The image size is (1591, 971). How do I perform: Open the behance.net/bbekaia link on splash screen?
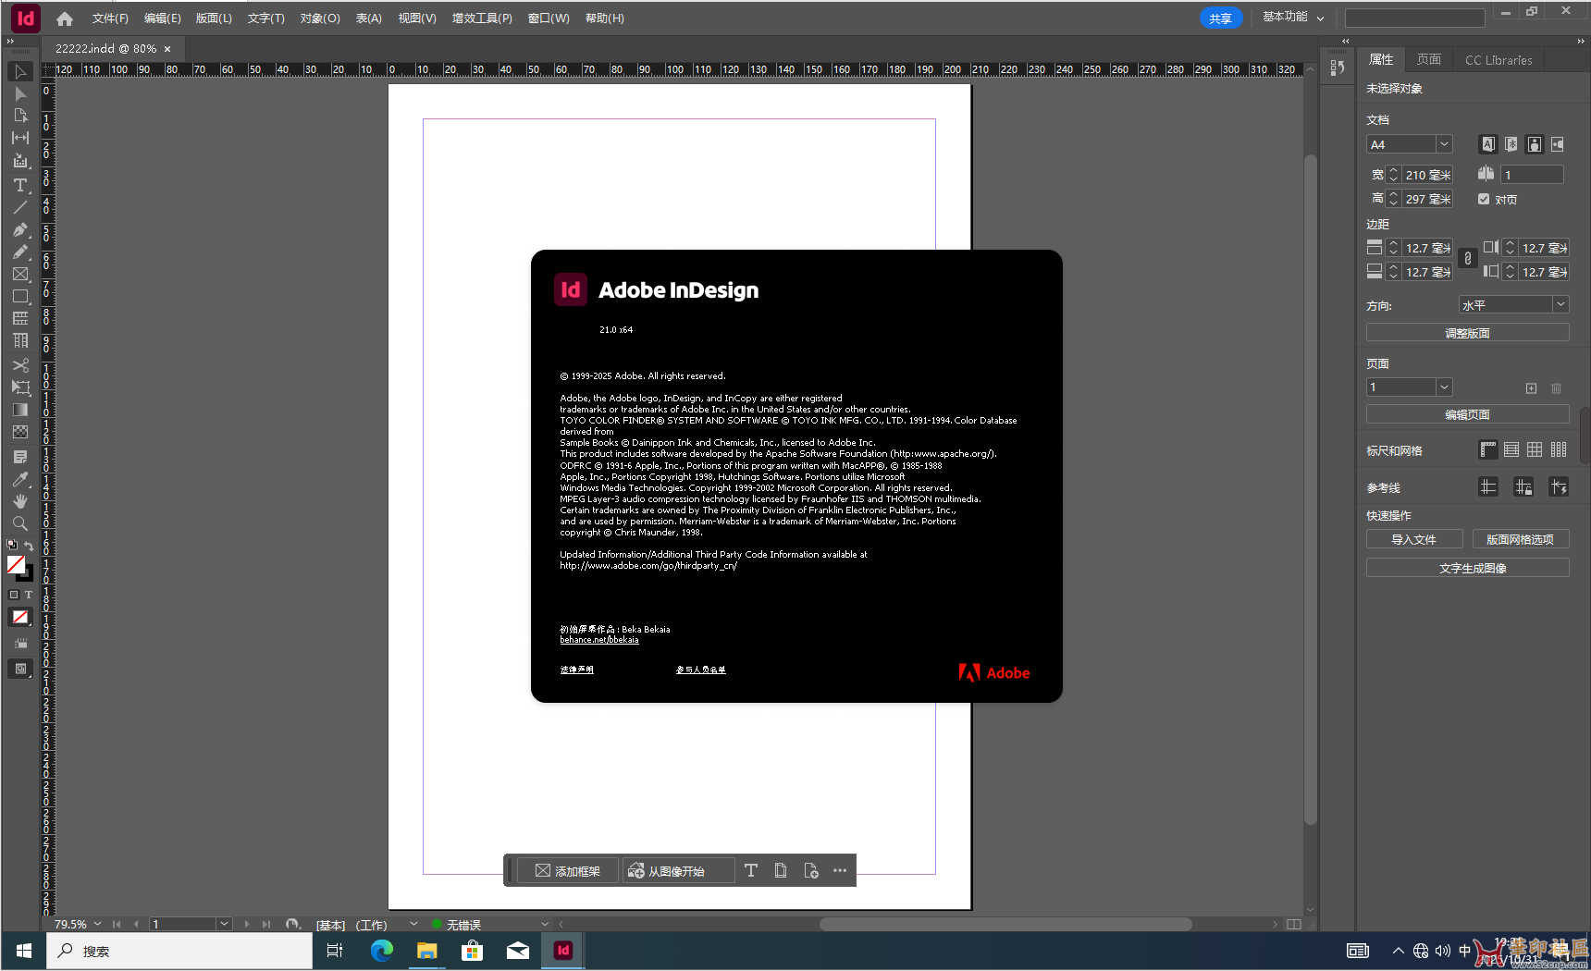[598, 639]
